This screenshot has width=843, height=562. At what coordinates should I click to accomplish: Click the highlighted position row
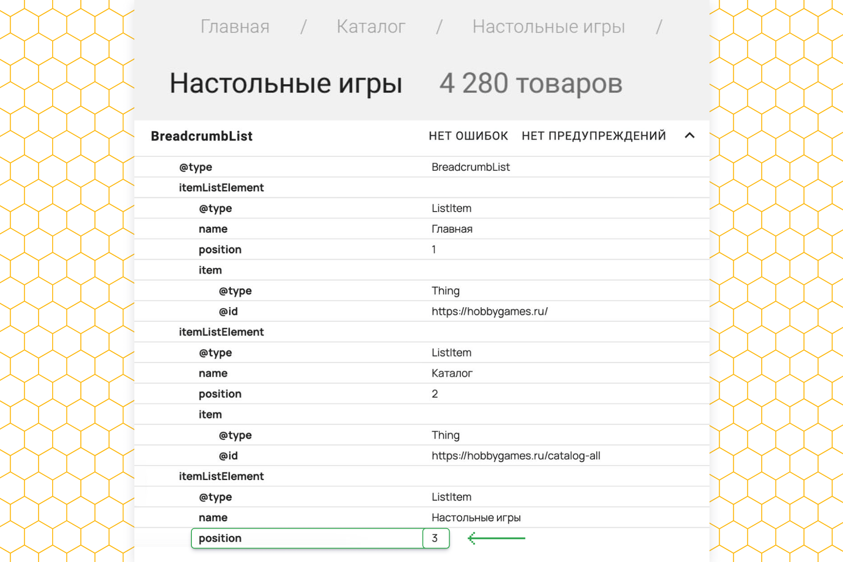pos(307,538)
